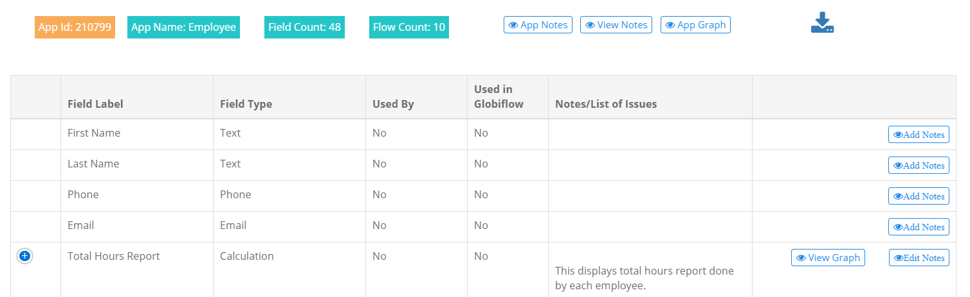
Task: Click the App Name: Employee badge
Action: tap(183, 27)
